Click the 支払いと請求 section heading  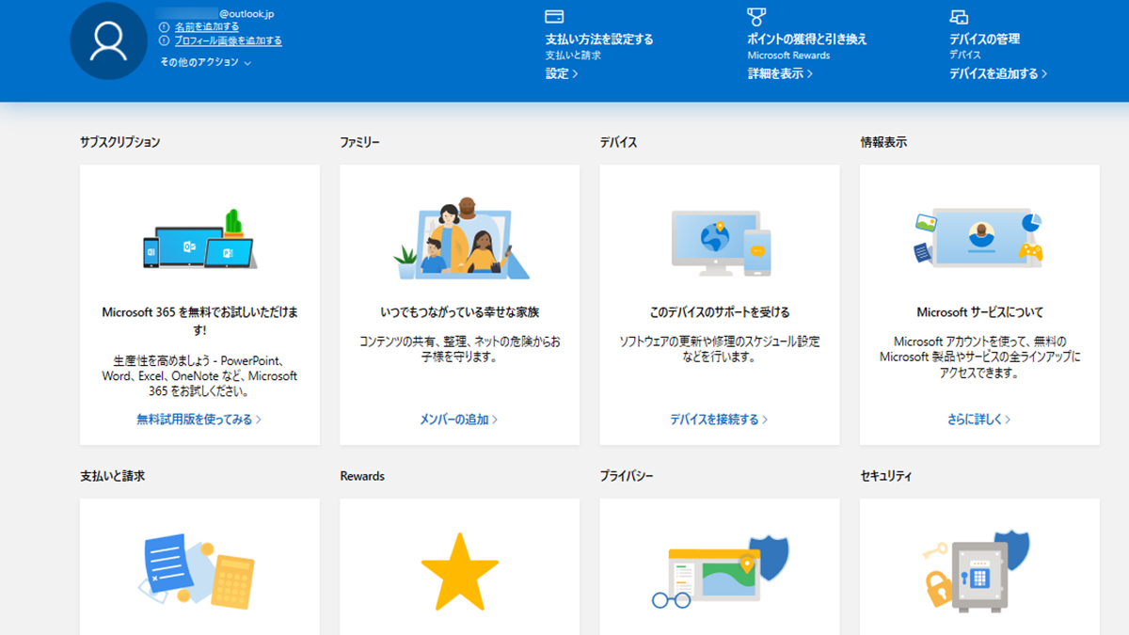point(113,476)
